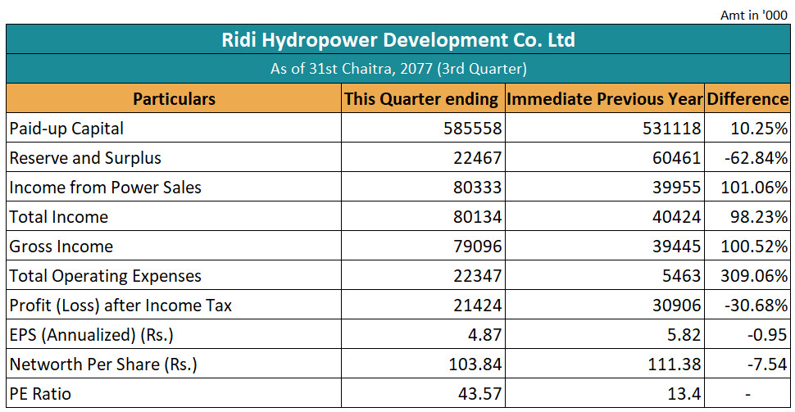Click the 'Immediate Previous Year' column header
Screen dimensions: 795x412
605,99
